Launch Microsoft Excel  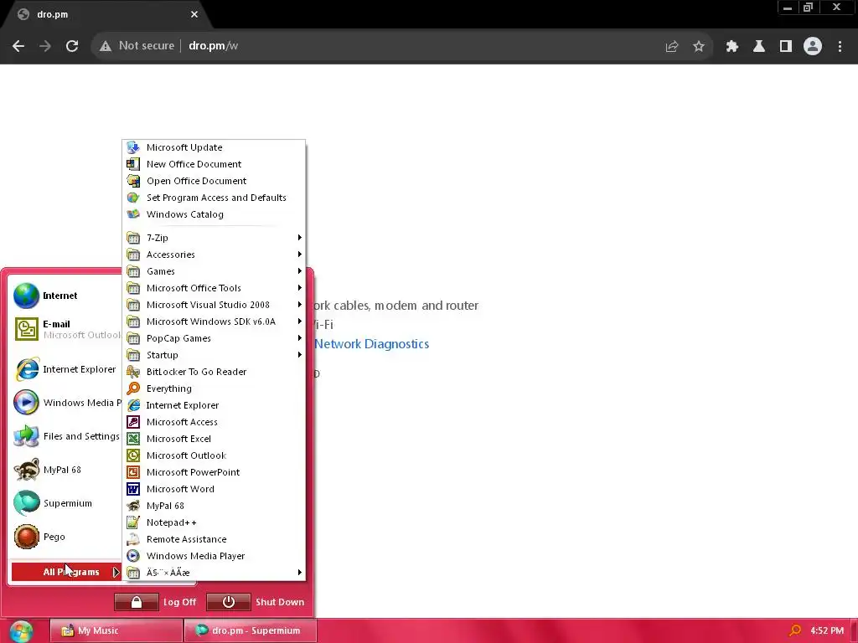(x=214, y=439)
